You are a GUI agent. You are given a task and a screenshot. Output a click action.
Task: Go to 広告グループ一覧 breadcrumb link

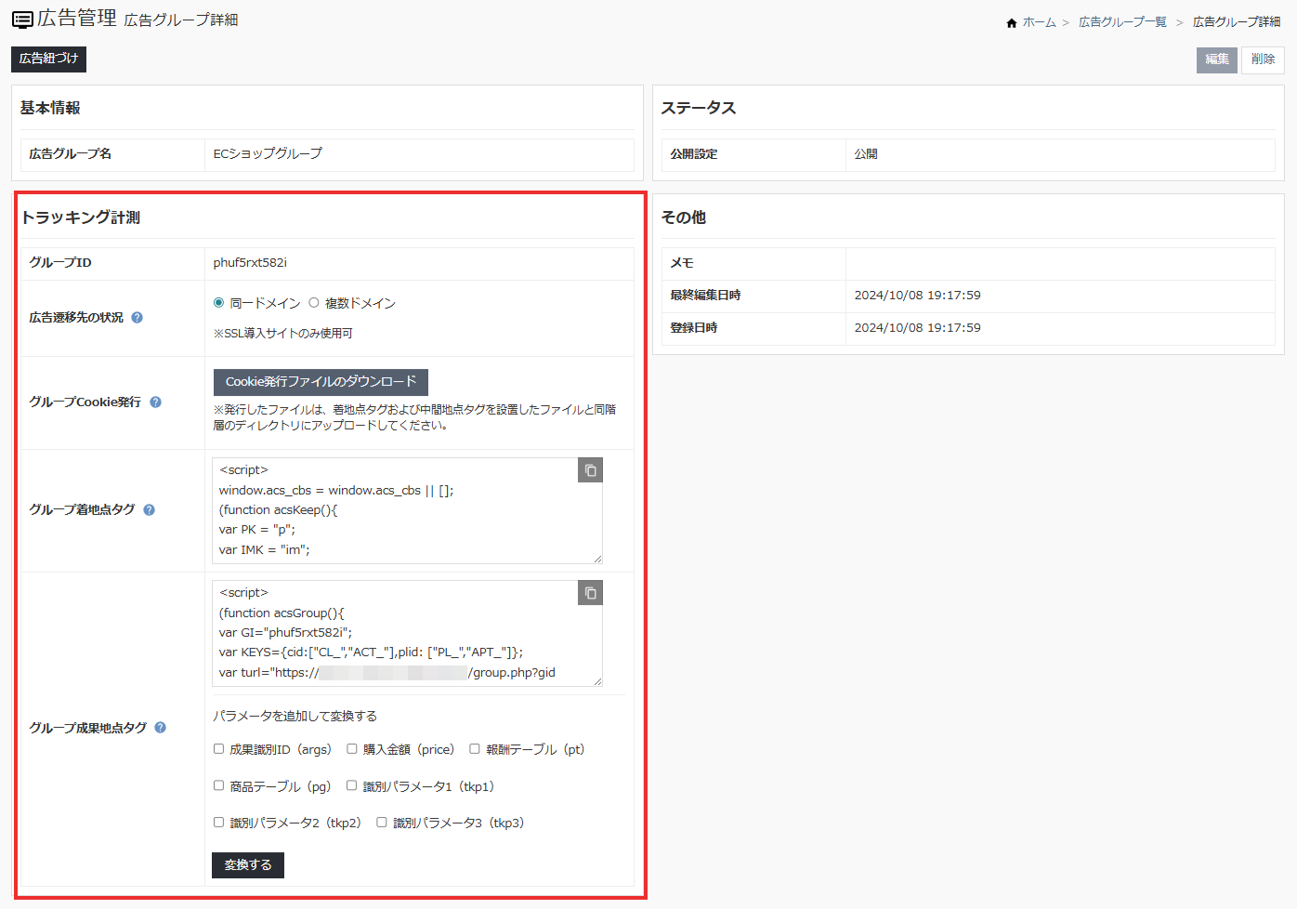[x=1122, y=22]
